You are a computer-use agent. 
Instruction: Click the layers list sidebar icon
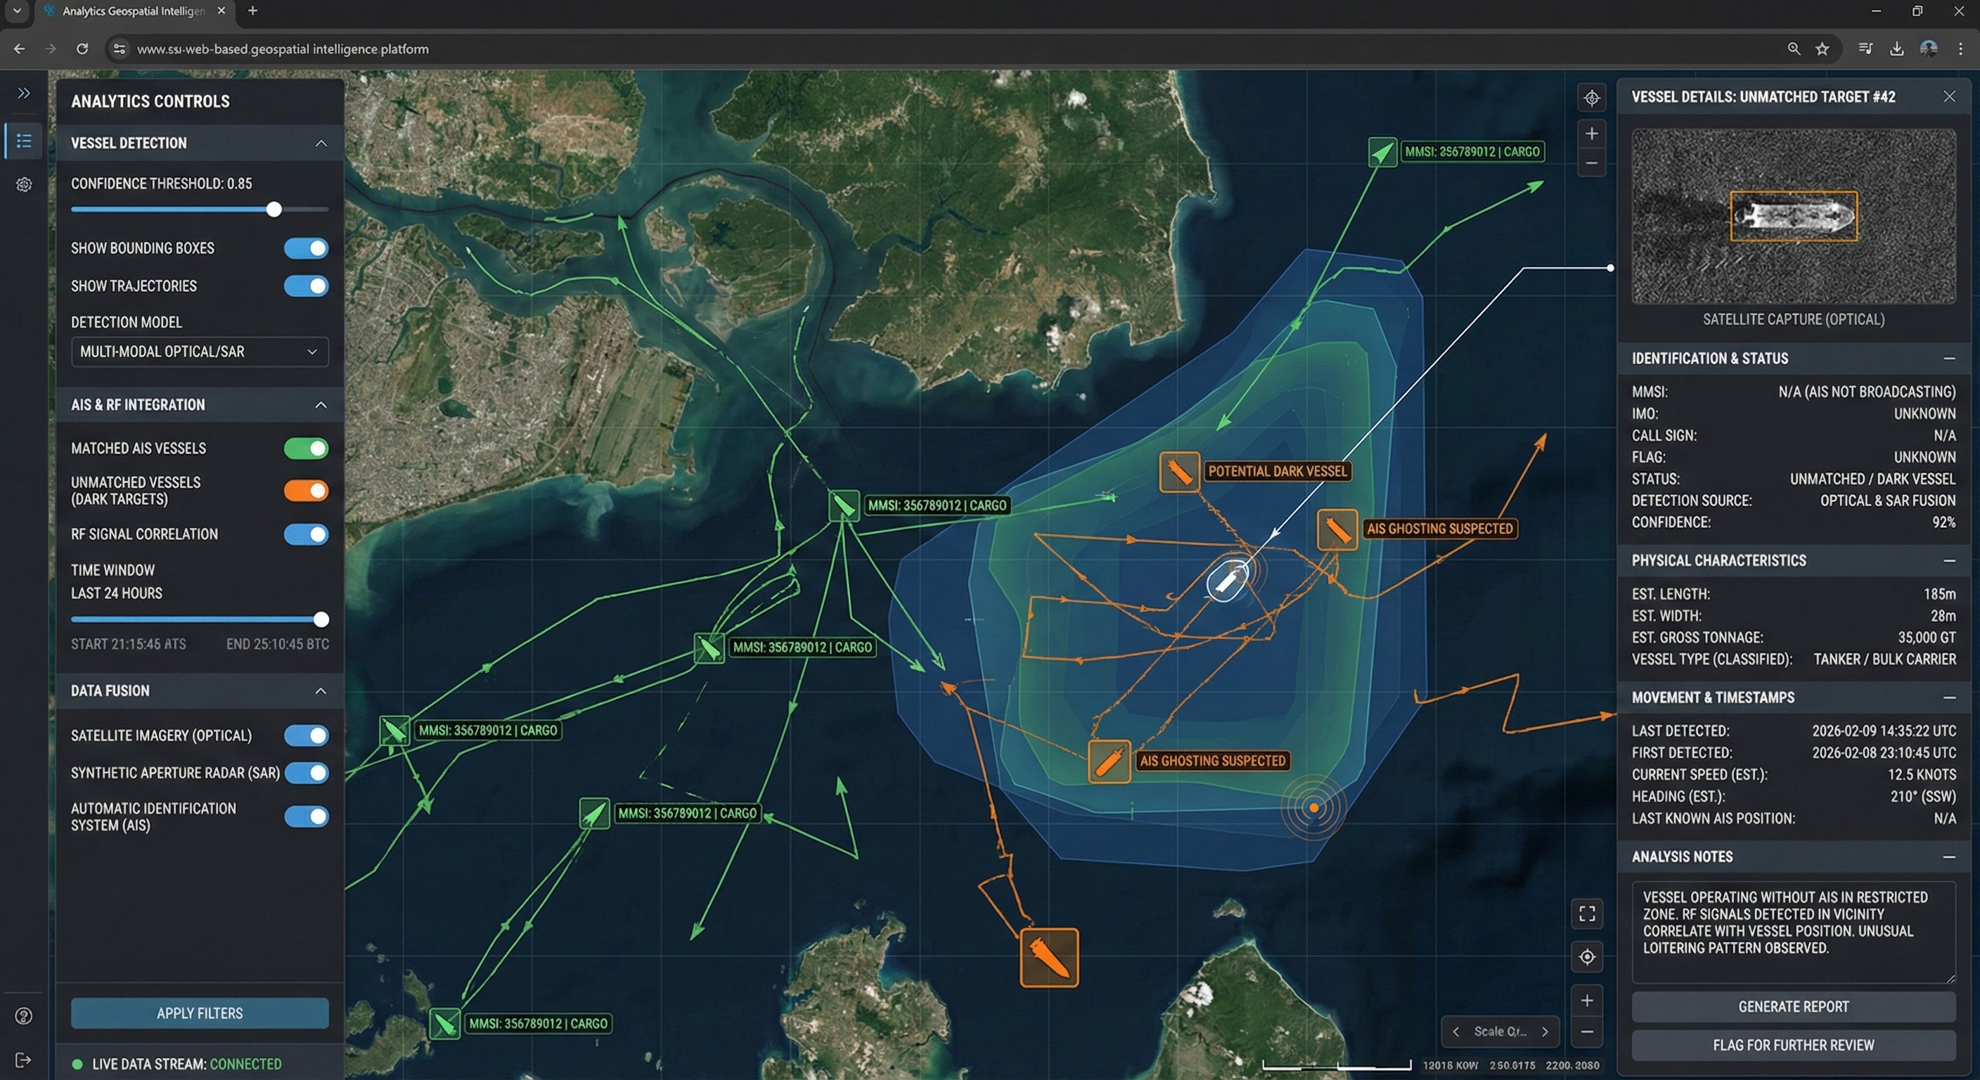[x=24, y=141]
